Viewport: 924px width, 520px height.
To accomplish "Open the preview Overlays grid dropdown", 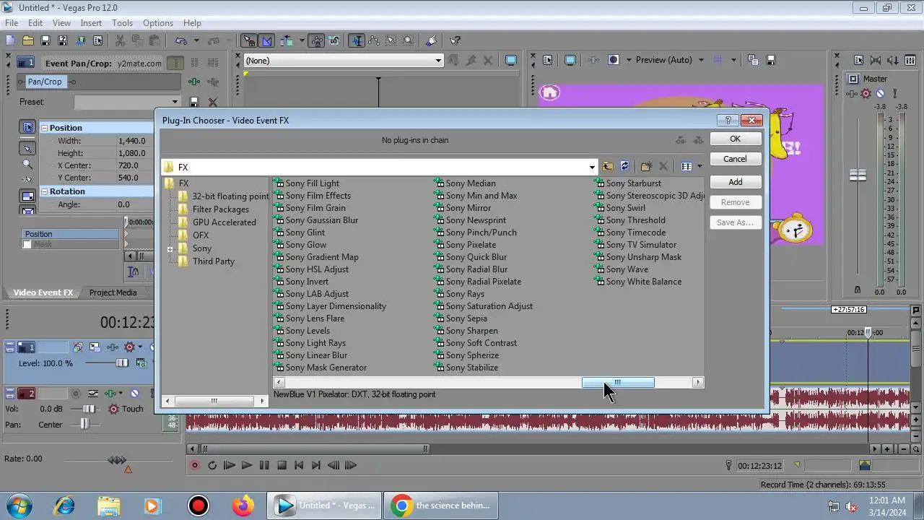I will (733, 60).
